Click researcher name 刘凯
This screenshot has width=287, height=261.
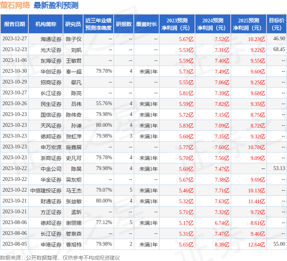(x=76, y=50)
